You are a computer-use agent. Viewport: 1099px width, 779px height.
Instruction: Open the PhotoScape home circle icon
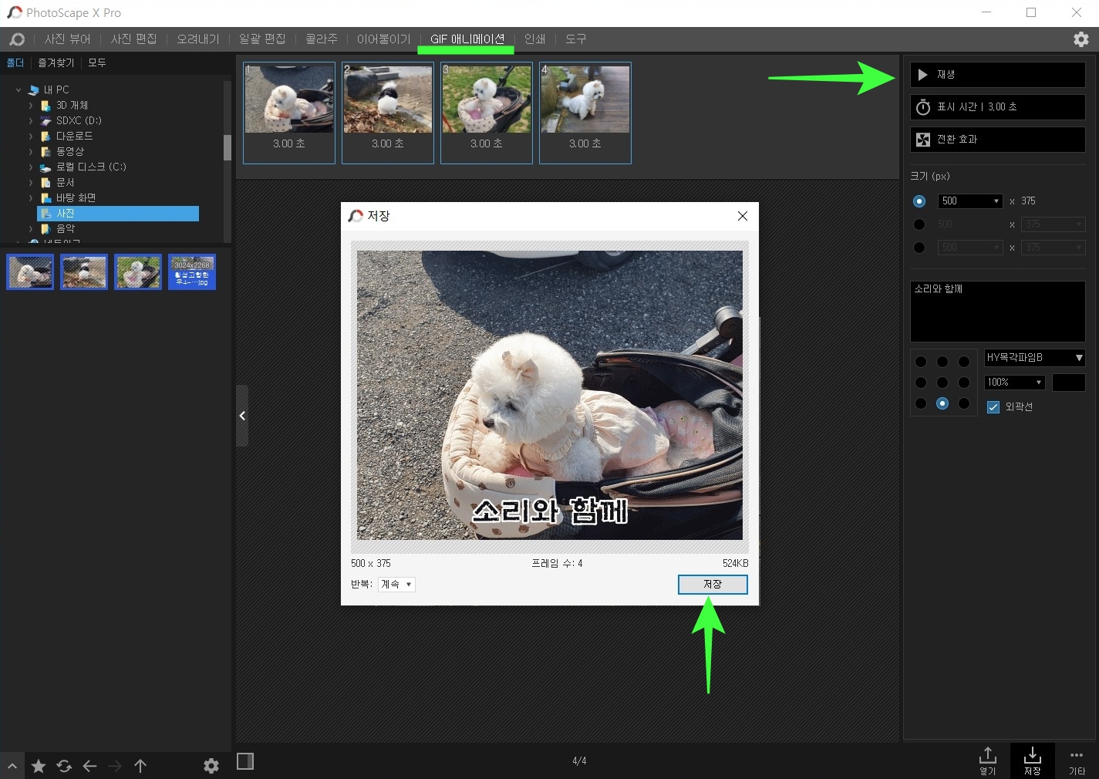17,39
